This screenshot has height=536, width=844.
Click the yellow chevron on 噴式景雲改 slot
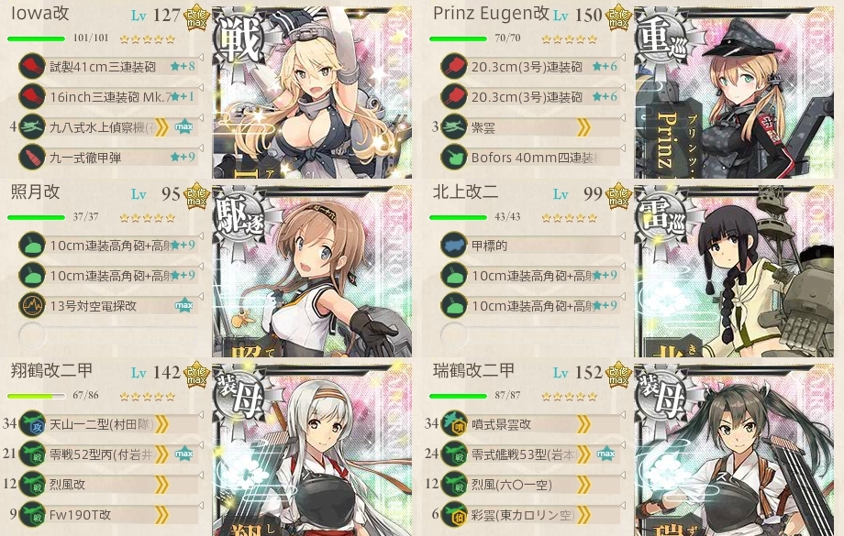583,424
